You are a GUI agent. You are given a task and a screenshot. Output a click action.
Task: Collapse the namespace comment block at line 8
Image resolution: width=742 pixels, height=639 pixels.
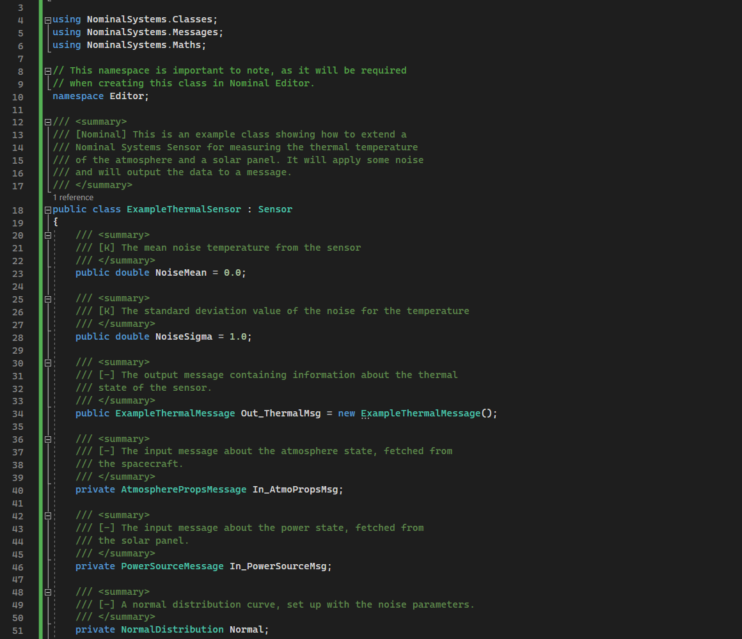pyautogui.click(x=48, y=72)
